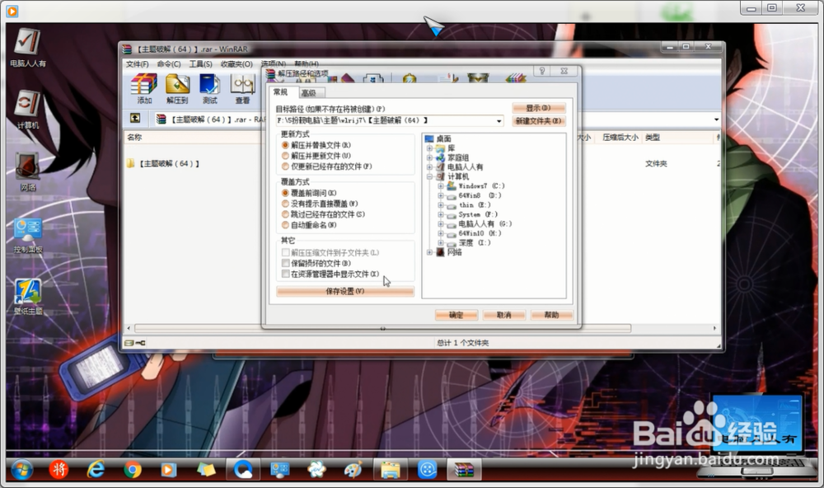Switch to the 高级 tab
This screenshot has width=824, height=488.
coord(310,93)
